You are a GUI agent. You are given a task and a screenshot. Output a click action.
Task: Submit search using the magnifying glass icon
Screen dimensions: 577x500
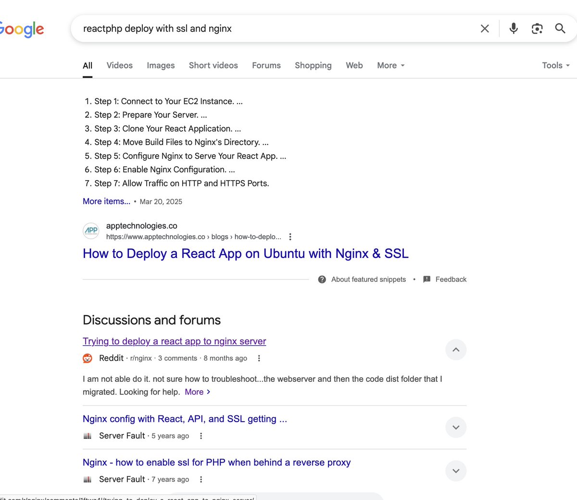pyautogui.click(x=560, y=28)
